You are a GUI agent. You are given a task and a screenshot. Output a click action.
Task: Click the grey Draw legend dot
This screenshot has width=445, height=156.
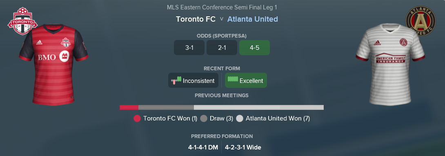tap(204, 118)
